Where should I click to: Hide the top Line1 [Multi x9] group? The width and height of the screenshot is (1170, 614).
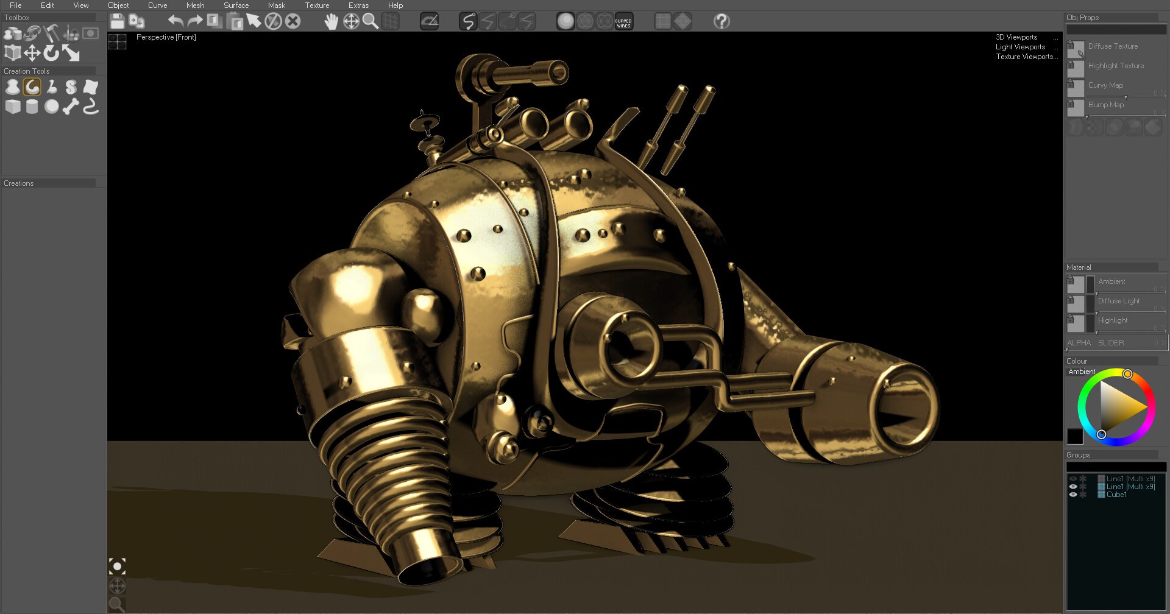pos(1073,479)
